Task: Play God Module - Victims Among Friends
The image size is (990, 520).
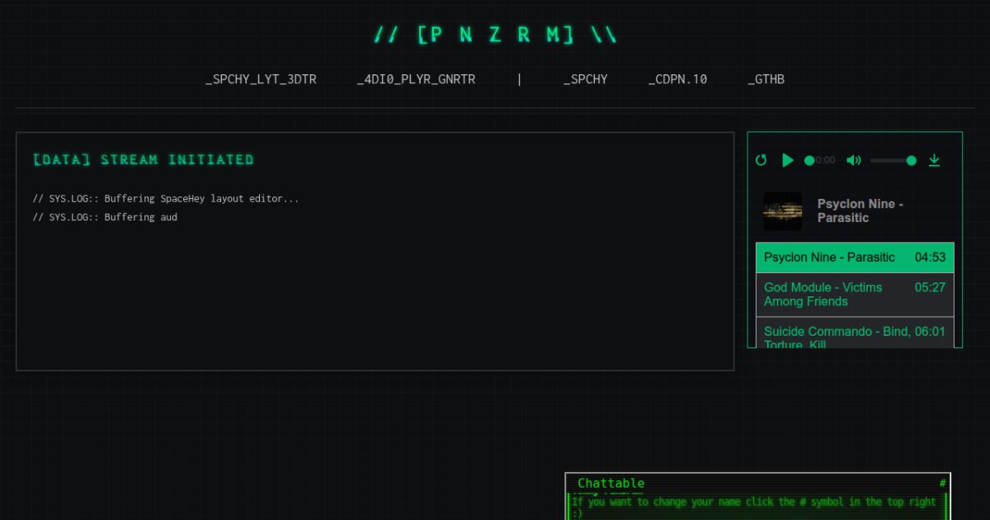Action: (x=823, y=295)
